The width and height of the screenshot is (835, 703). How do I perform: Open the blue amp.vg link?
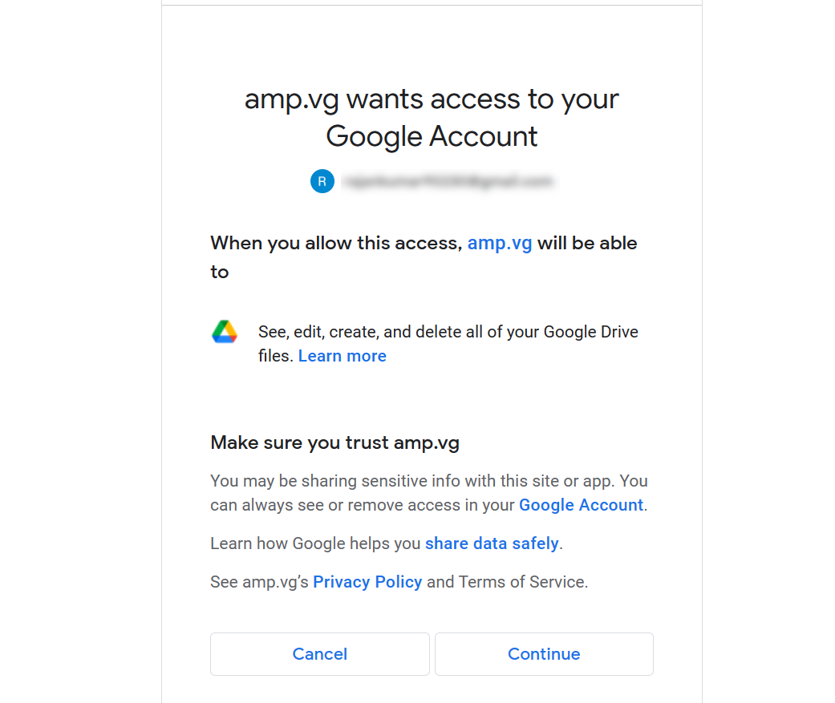[500, 243]
